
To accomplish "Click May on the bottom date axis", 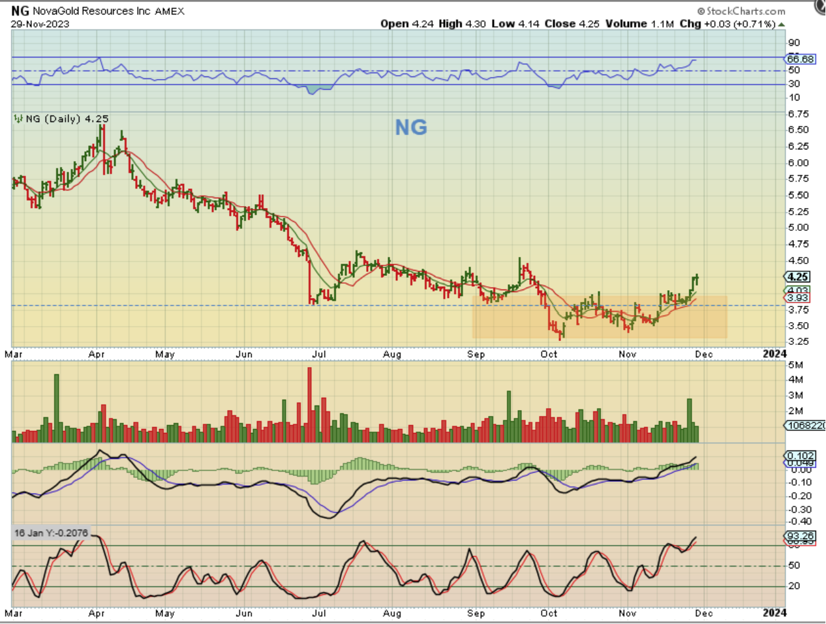I will click(x=165, y=614).
